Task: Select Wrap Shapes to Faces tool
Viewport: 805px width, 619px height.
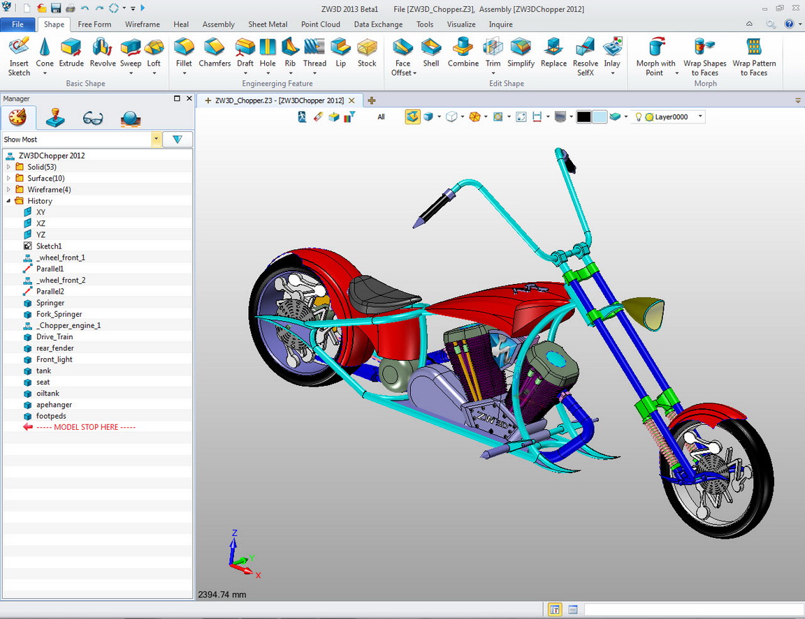Action: pyautogui.click(x=705, y=57)
